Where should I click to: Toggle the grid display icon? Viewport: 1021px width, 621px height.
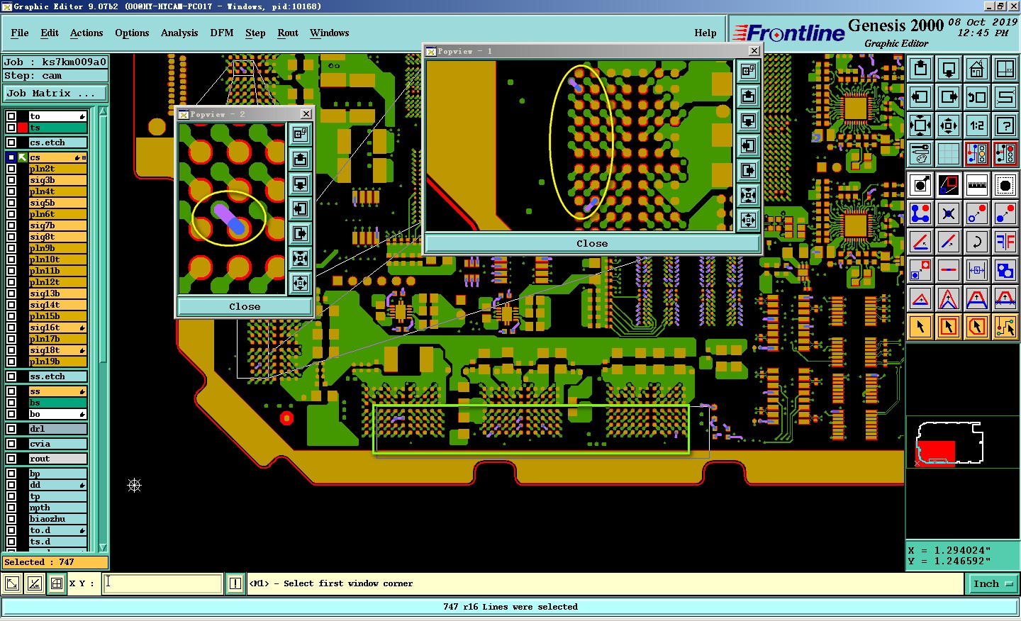tap(949, 153)
